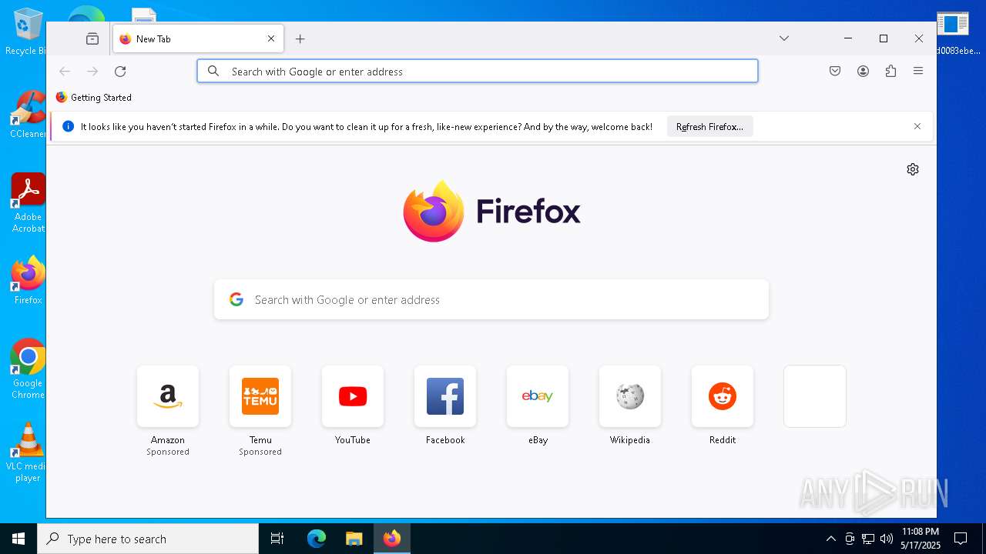Open File Explorer from taskbar
Screen dimensions: 986x554
pos(354,539)
